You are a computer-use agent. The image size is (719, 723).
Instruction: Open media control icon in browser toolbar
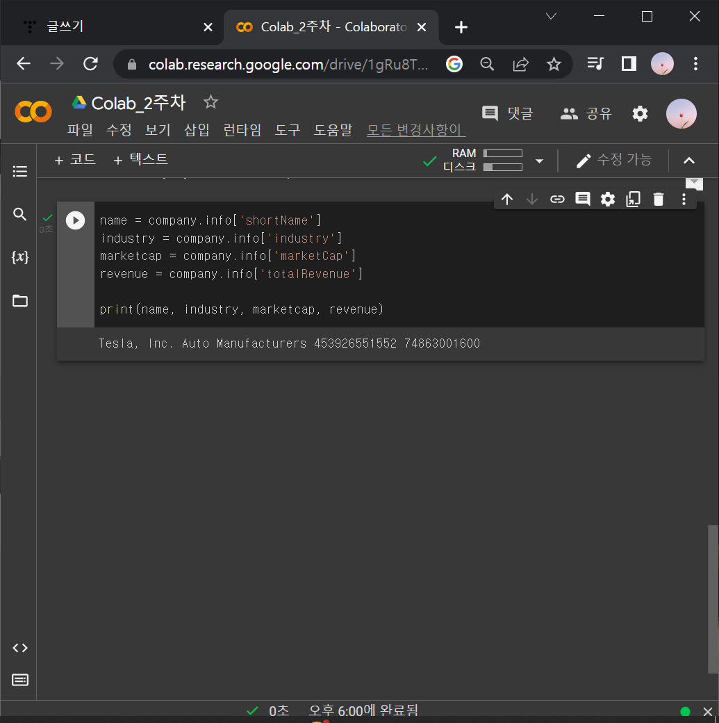595,63
